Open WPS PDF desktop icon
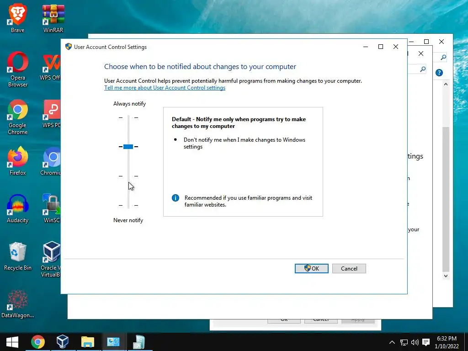Image resolution: width=468 pixels, height=351 pixels. coord(51,115)
